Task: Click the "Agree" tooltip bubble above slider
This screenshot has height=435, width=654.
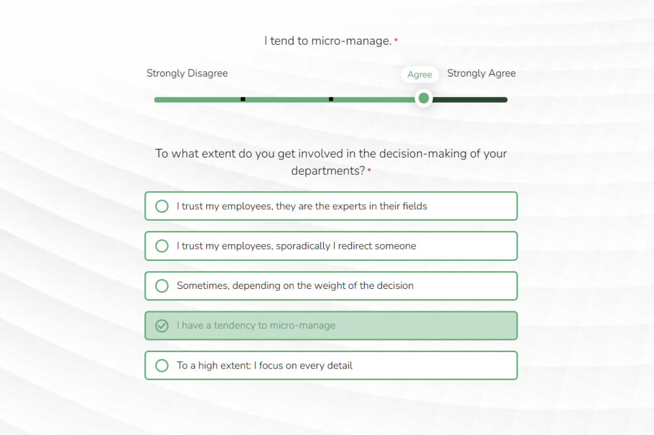Action: (x=420, y=75)
